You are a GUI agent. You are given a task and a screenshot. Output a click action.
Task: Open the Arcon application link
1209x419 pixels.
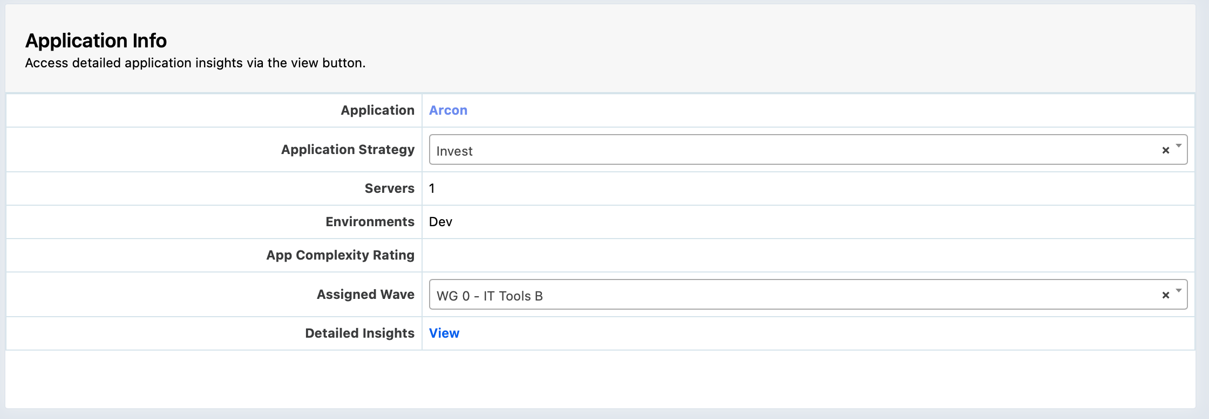448,110
